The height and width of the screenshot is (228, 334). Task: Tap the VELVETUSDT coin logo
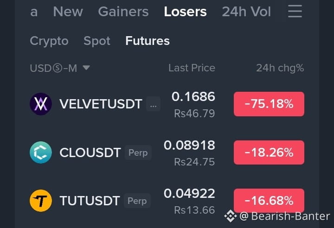41,104
